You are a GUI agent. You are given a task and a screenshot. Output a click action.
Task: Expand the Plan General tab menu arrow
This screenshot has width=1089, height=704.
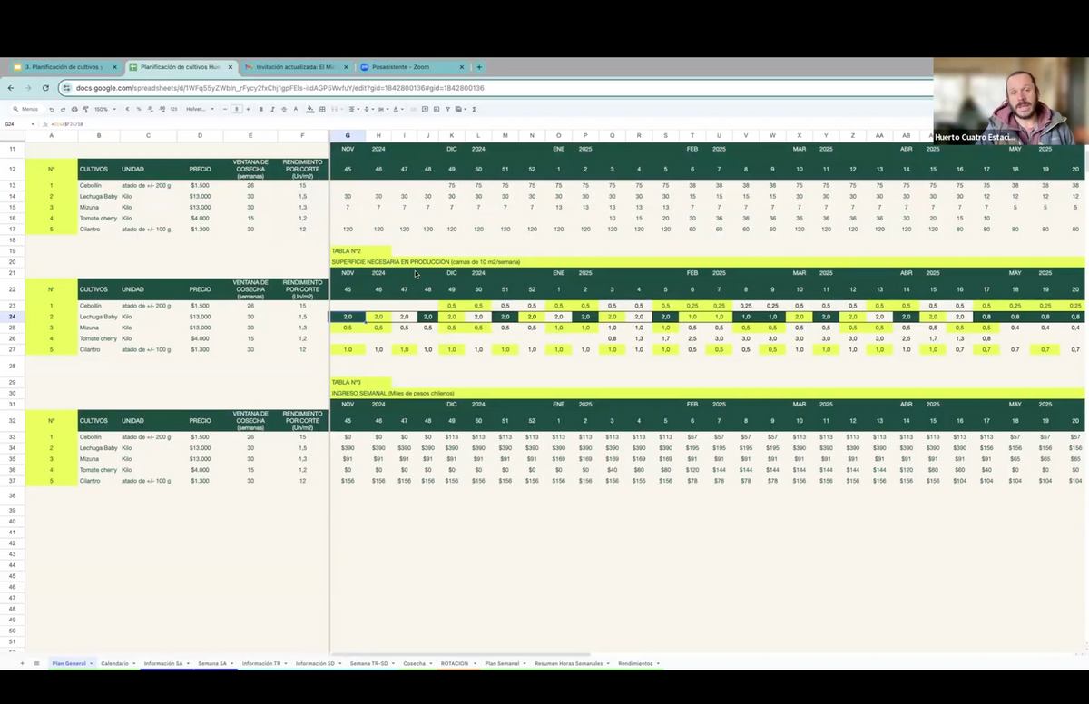coord(92,664)
